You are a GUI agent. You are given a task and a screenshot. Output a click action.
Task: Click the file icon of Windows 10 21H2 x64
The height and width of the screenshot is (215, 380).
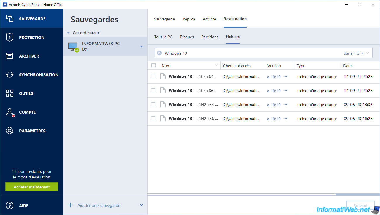[163, 105]
